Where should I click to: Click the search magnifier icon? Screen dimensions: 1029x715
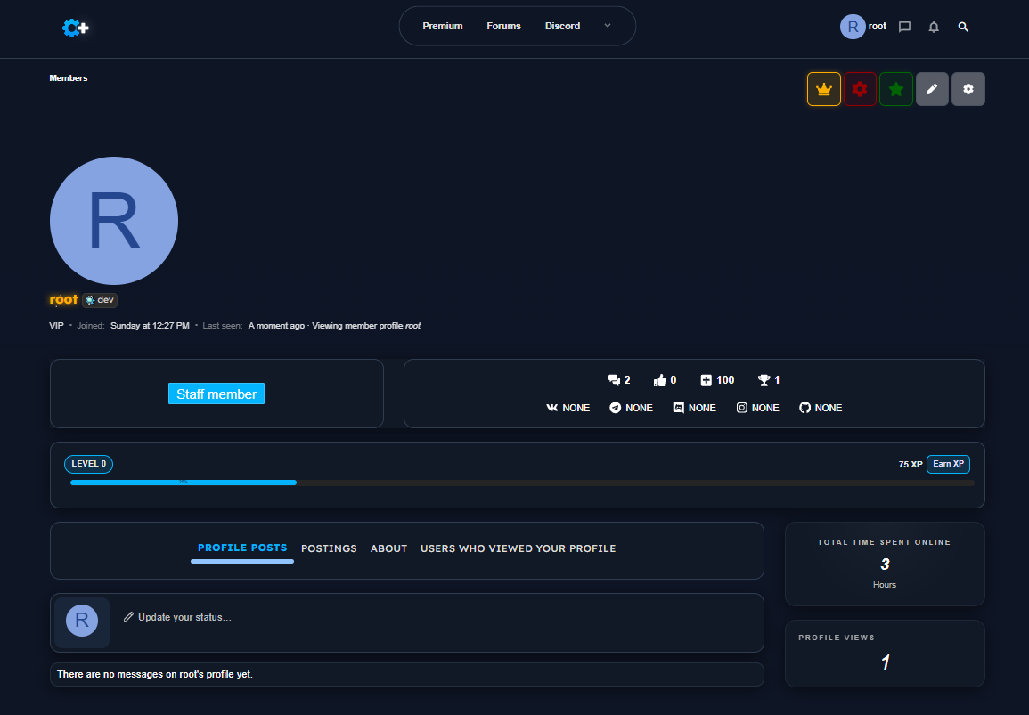coord(963,27)
